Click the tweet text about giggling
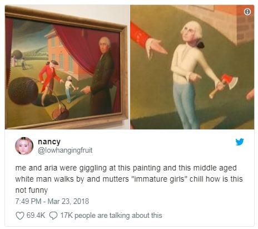The height and width of the screenshot is (229, 258). tap(129, 179)
